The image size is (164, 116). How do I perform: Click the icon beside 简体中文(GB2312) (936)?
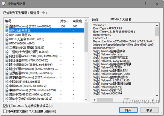(x=7, y=94)
